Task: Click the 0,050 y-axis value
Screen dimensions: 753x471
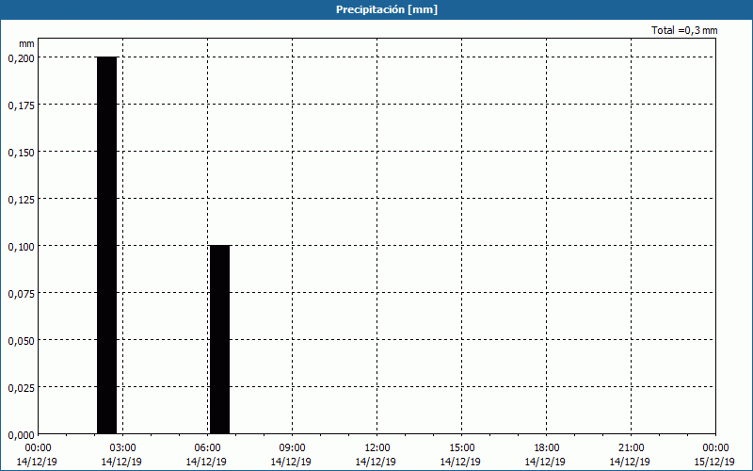Action: [x=21, y=341]
